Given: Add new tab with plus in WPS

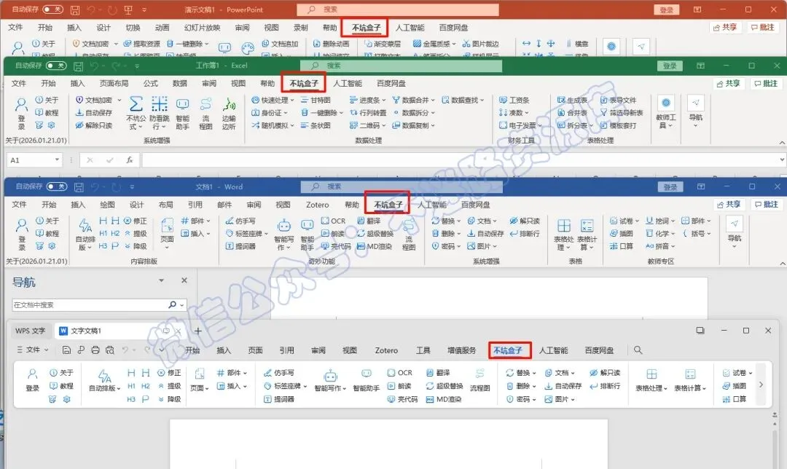Looking at the screenshot, I should click(197, 331).
